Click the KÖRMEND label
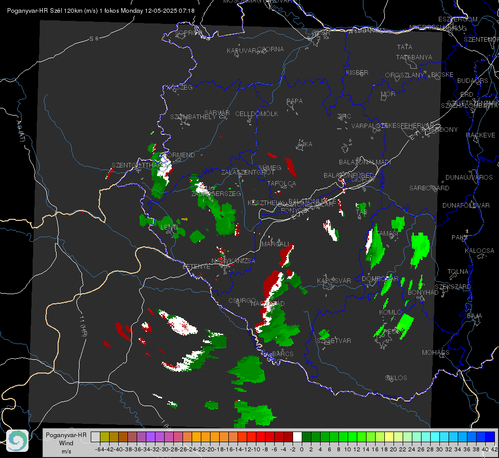Viewport: 499px width, 458px height. click(x=179, y=155)
